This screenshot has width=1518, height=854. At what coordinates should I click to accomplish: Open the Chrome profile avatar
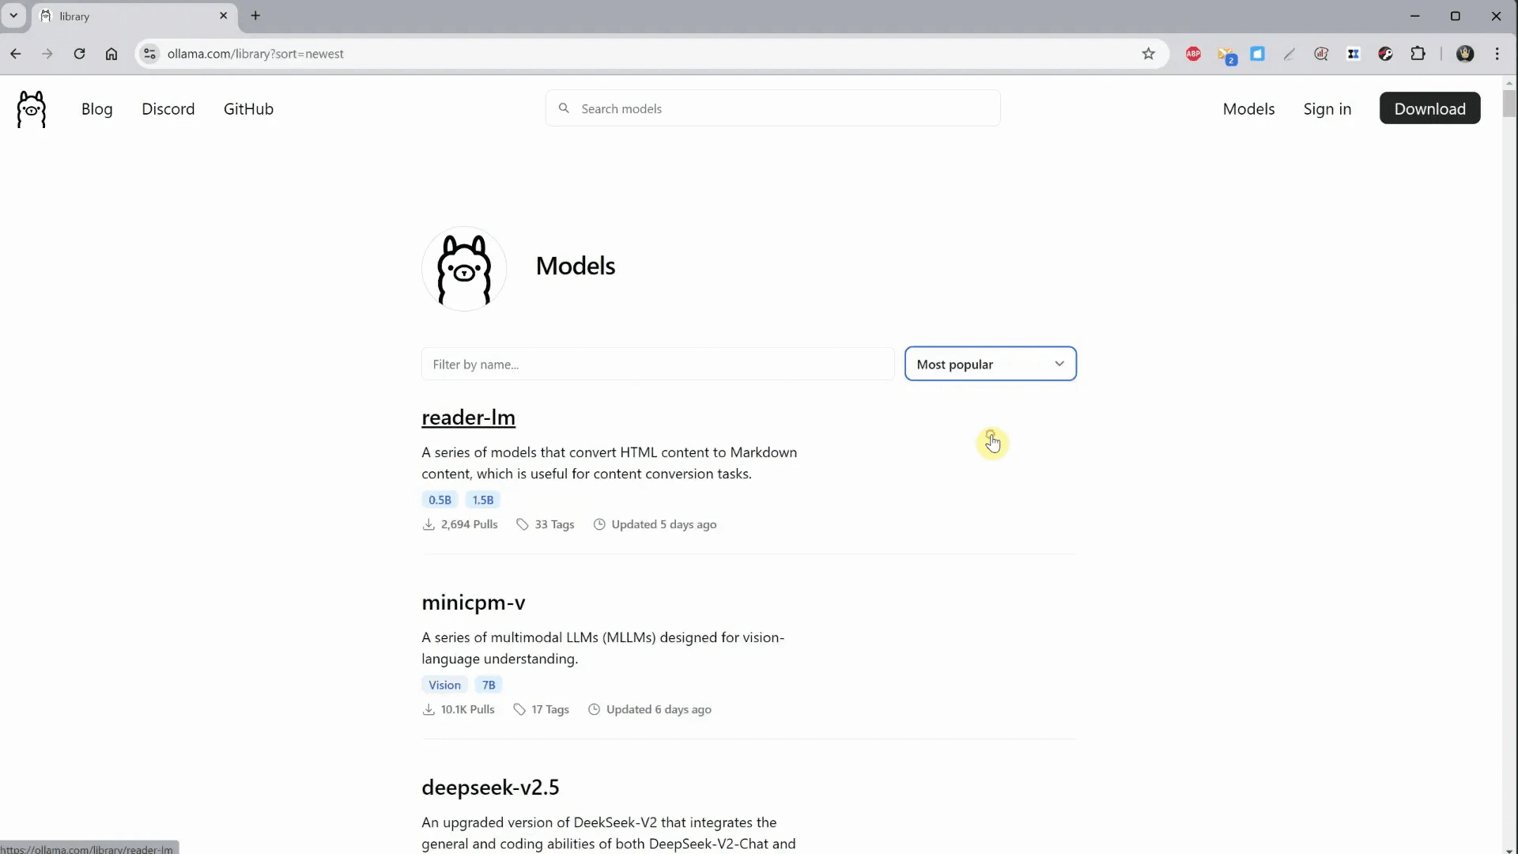click(1465, 54)
